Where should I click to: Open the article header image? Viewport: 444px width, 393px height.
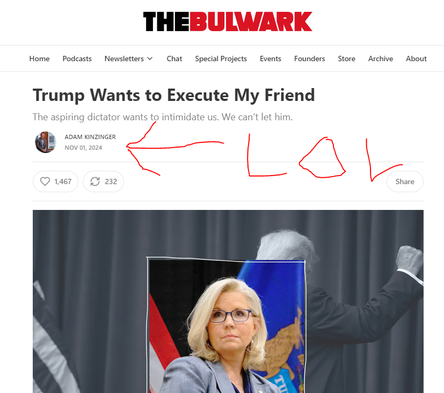[228, 301]
